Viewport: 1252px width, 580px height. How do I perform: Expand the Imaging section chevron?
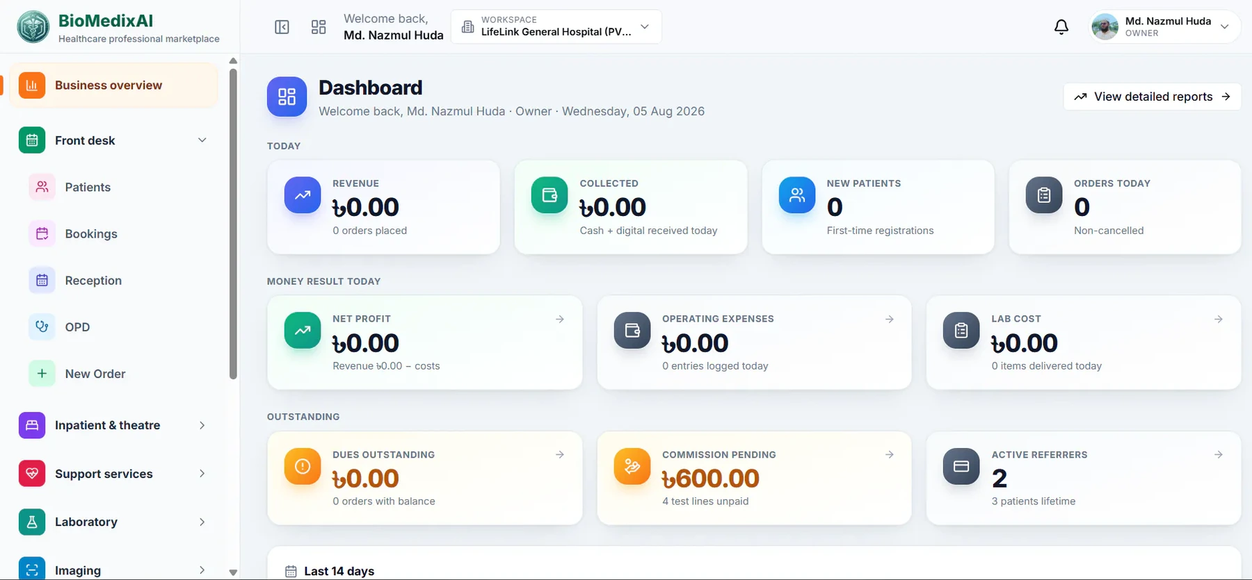coord(202,570)
